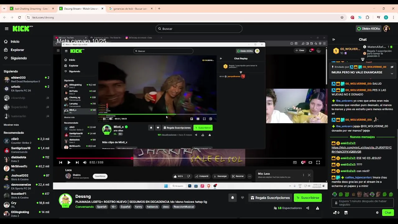The image size is (398, 224).
Task: Open the kick.com mixti_x clip link
Action: click(362, 149)
